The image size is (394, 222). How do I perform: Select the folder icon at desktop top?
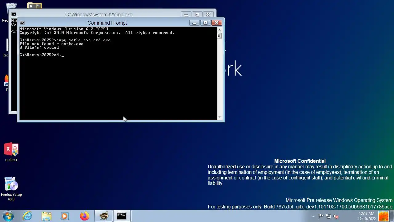34,6
